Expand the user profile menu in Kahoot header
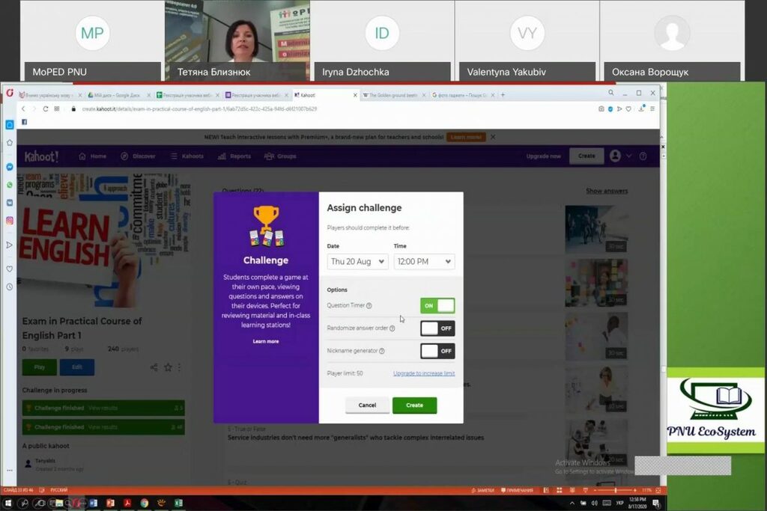The width and height of the screenshot is (767, 511). click(619, 156)
